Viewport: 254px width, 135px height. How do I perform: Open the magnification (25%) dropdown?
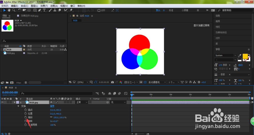[x=83, y=82]
